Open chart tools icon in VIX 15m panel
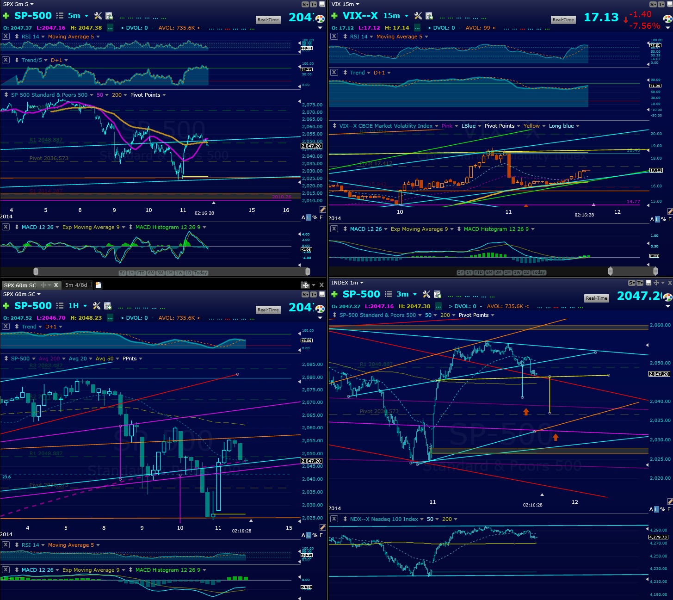This screenshot has height=600, width=673. pyautogui.click(x=418, y=16)
